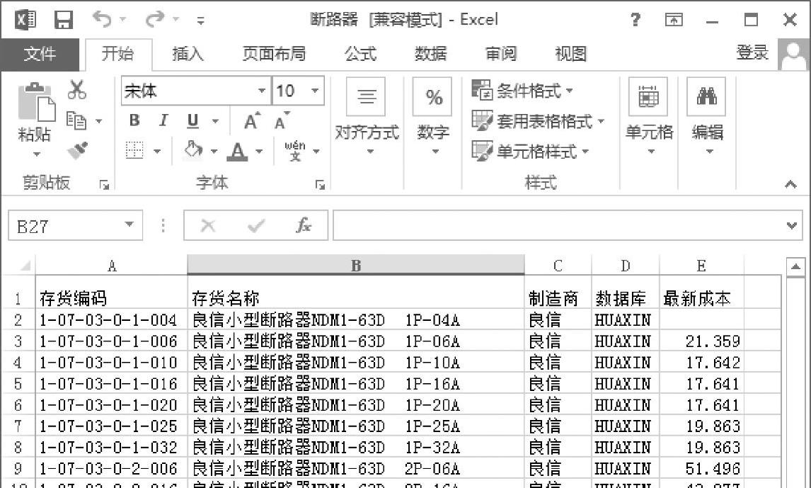Open the 剪贴板 dialog launcher
811x488 pixels.
click(105, 185)
